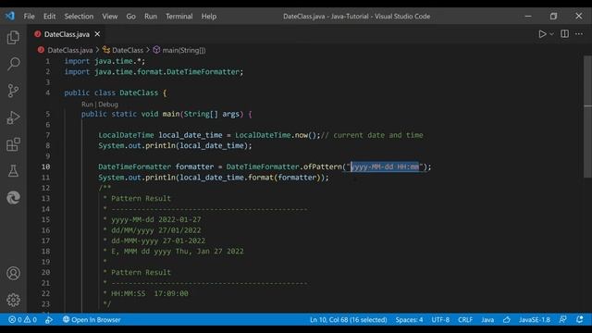
Task: Open the File menu
Action: point(29,17)
